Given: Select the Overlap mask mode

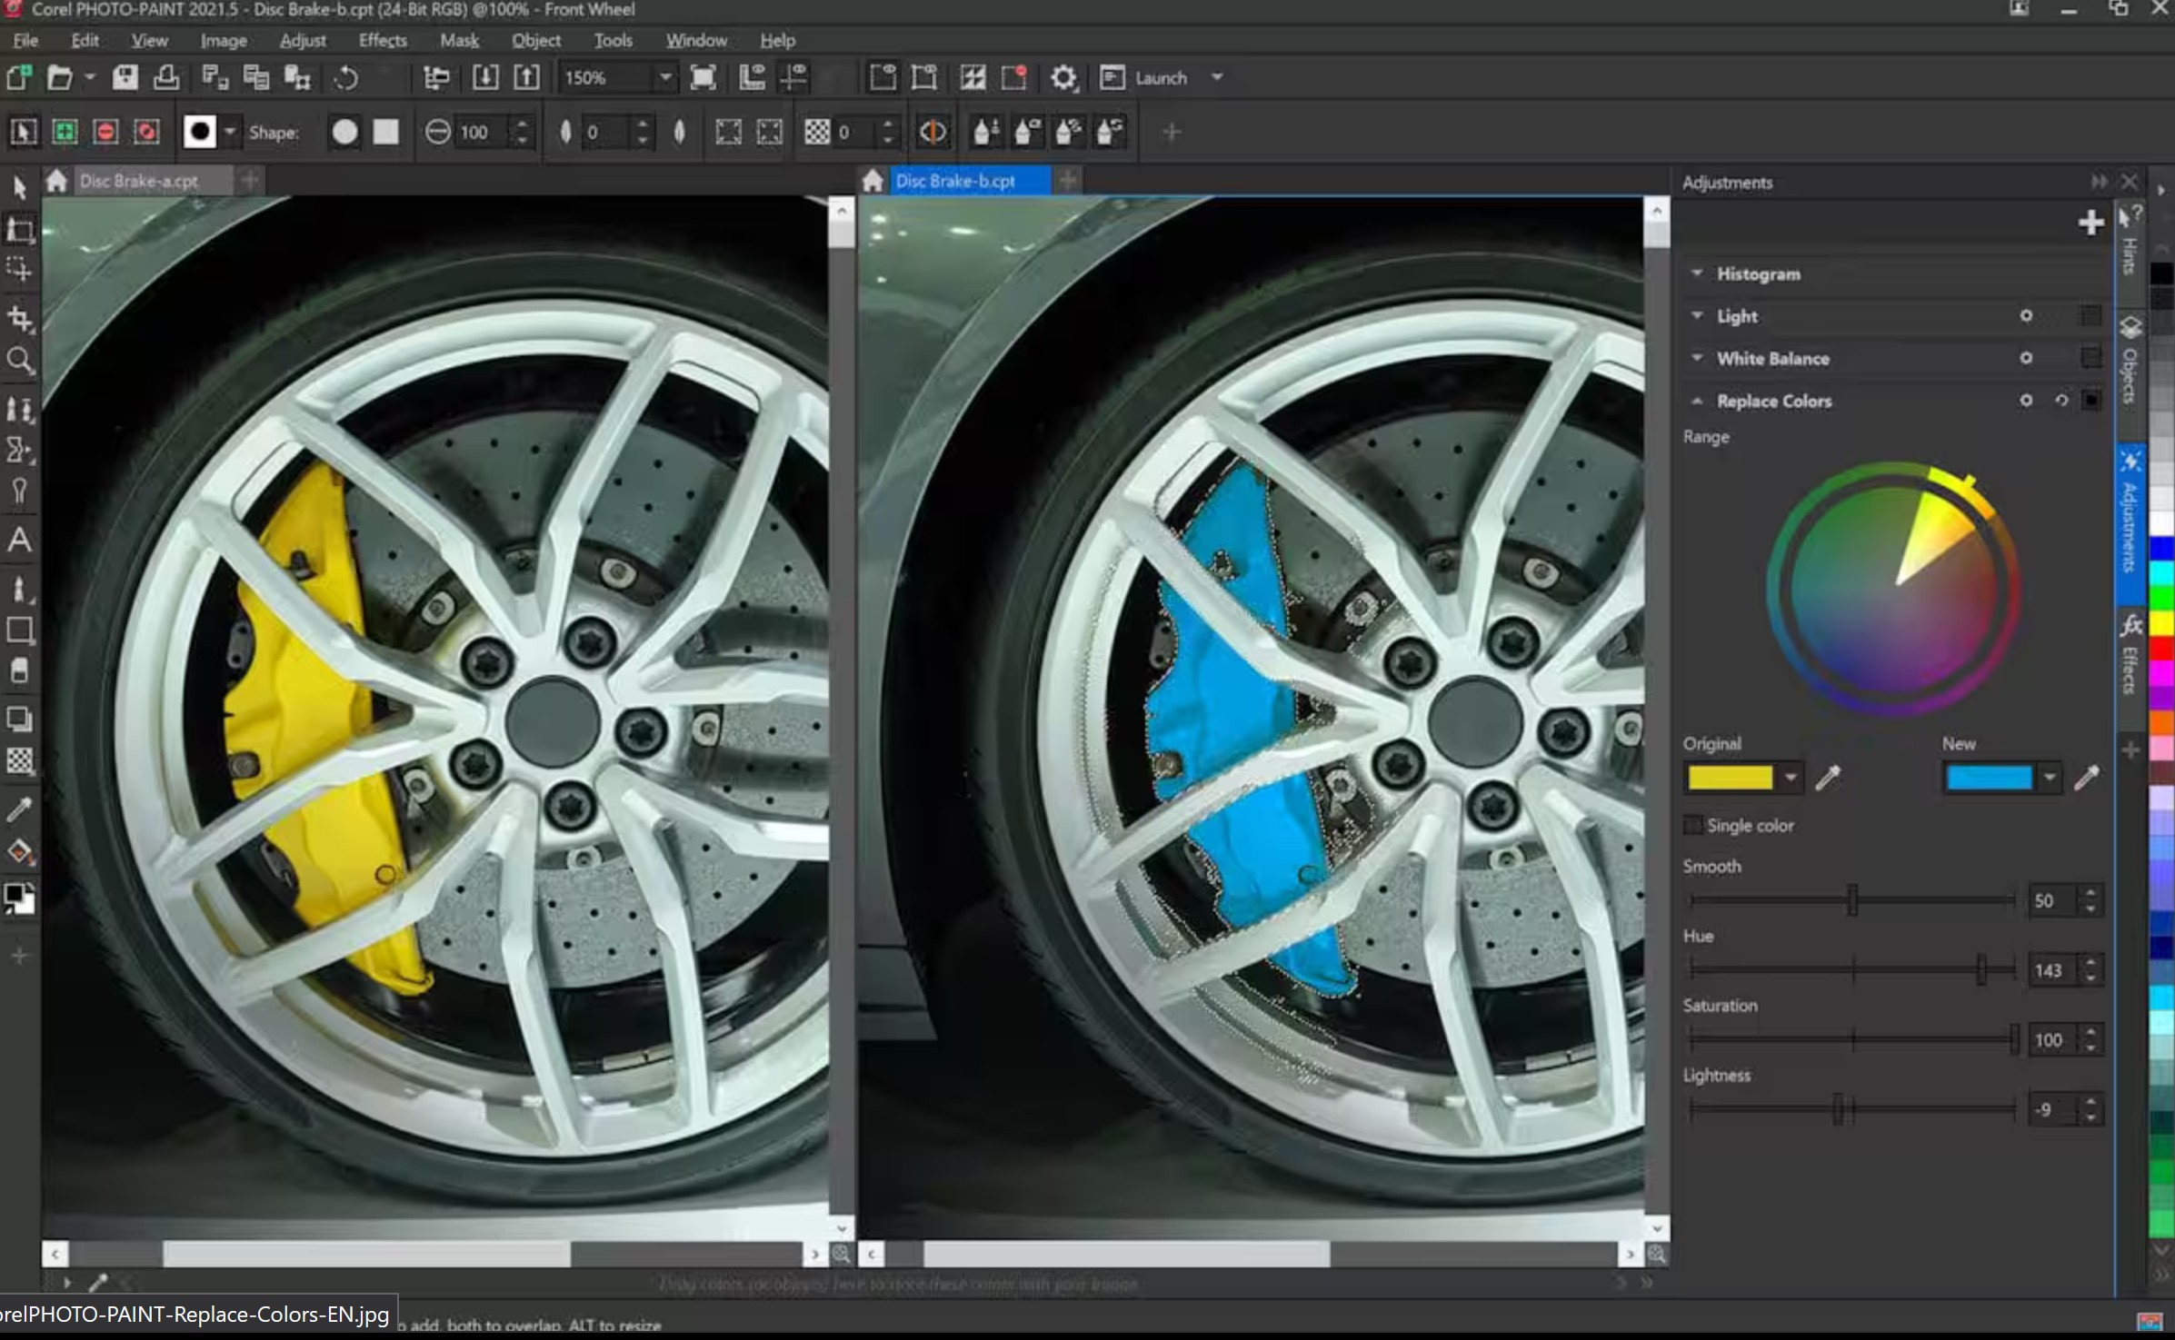Looking at the screenshot, I should coord(146,132).
